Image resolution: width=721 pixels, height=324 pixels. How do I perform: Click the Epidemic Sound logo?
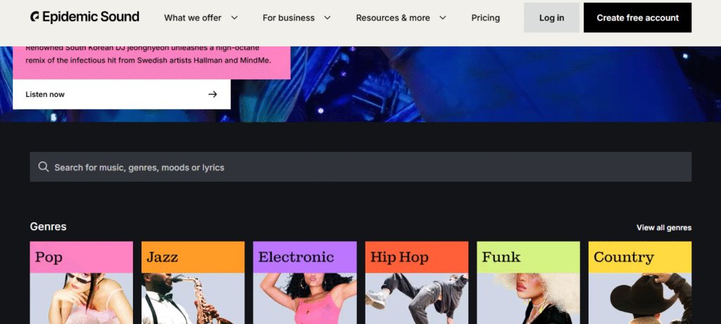pos(85,18)
